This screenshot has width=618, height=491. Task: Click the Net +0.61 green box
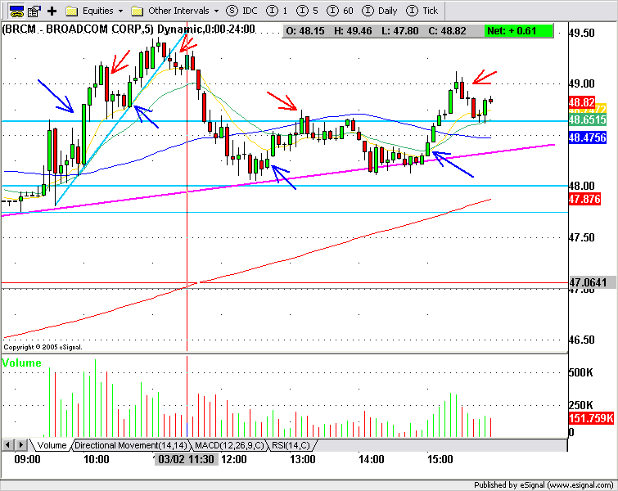coord(519,31)
